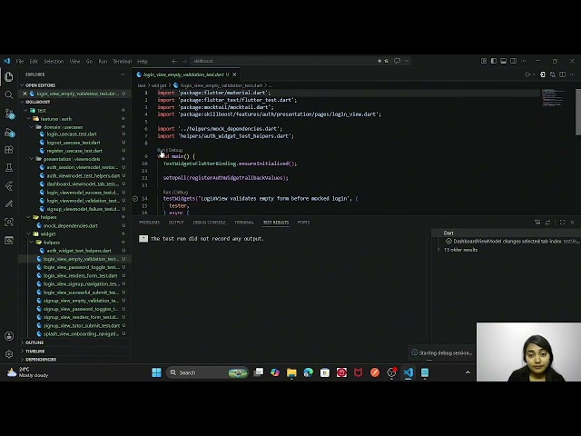Screen dimensions: 581x436
Task: Open the Accounts icon in activity bar
Action: 9,336
